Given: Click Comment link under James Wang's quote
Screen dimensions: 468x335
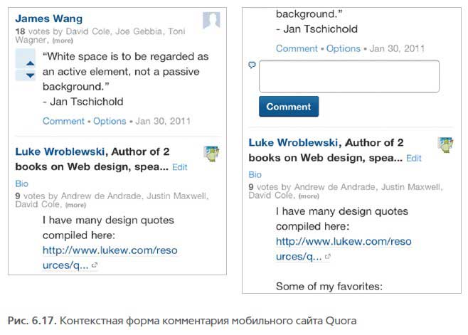Looking at the screenshot, I should pos(63,121).
